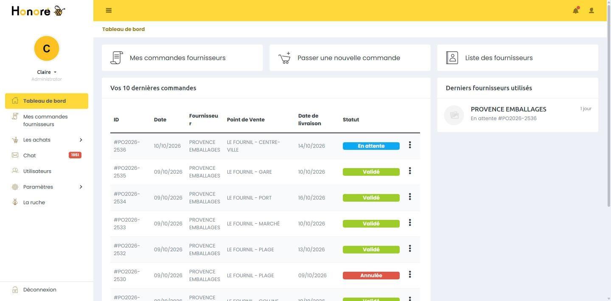Open the notifications bell
Image resolution: width=611 pixels, height=301 pixels.
(576, 11)
